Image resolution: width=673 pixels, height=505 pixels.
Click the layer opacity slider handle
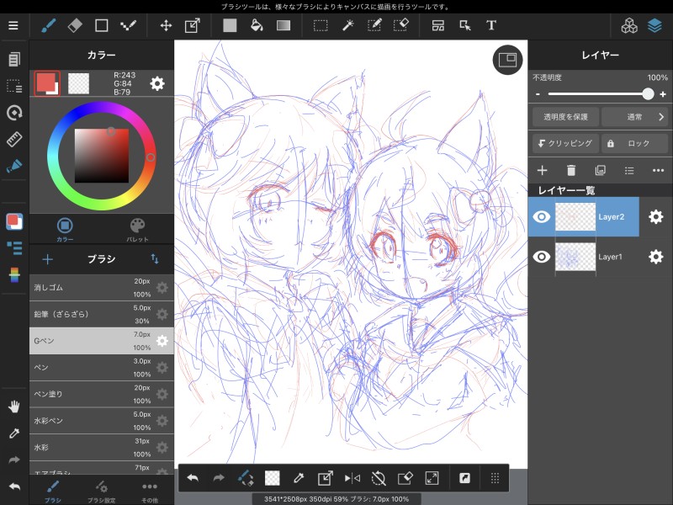coord(648,94)
